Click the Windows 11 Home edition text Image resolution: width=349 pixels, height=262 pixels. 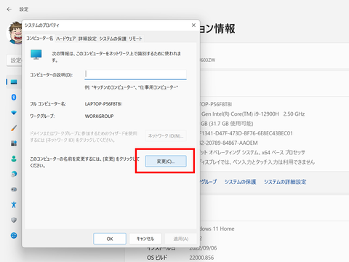coord(217,229)
